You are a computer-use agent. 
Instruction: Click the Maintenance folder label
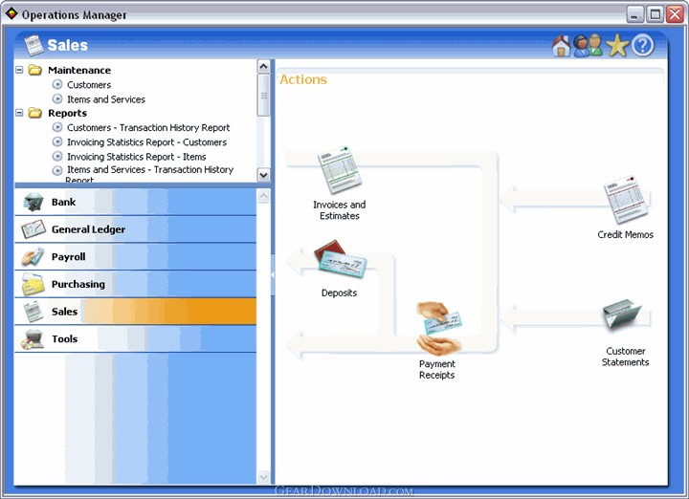(79, 70)
